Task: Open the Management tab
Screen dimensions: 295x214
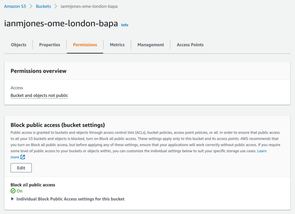Action: (151, 45)
